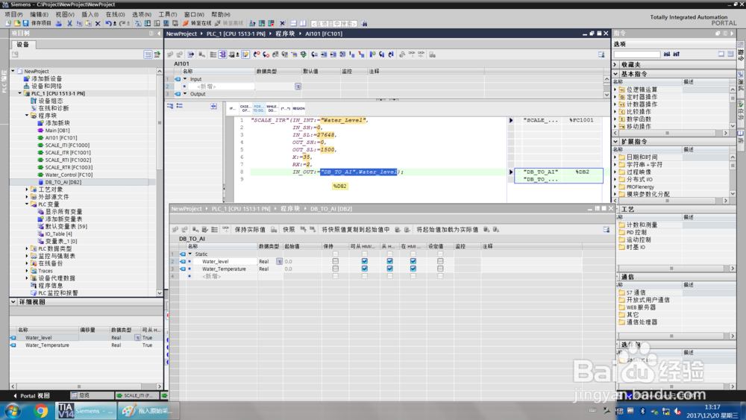This screenshot has height=420, width=746.
Task: Expand the 监控与强制表 folder
Action: 27,256
